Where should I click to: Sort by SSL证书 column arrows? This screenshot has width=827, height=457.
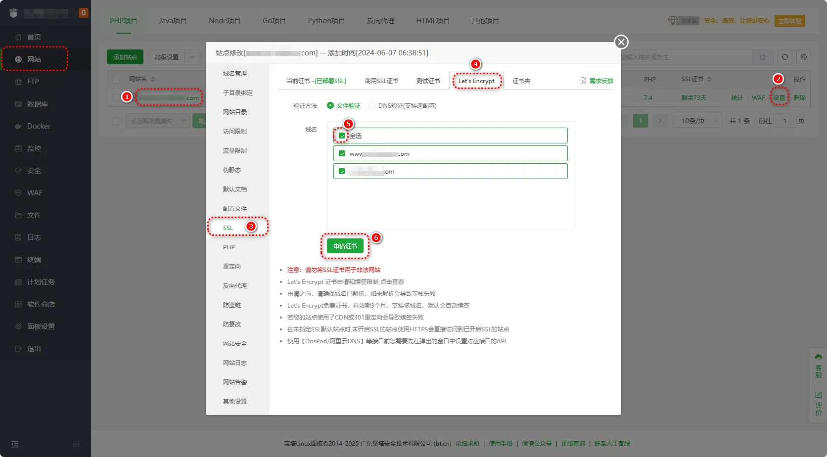(x=709, y=79)
